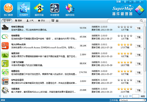Switch to list view mode
This screenshot has height=102, width=147.
point(53,21)
